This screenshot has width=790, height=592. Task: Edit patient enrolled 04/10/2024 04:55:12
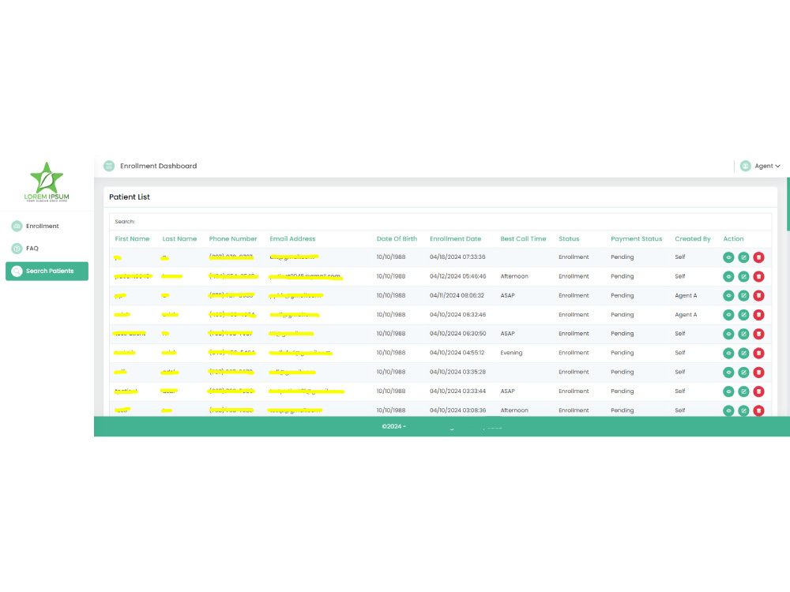coord(743,353)
